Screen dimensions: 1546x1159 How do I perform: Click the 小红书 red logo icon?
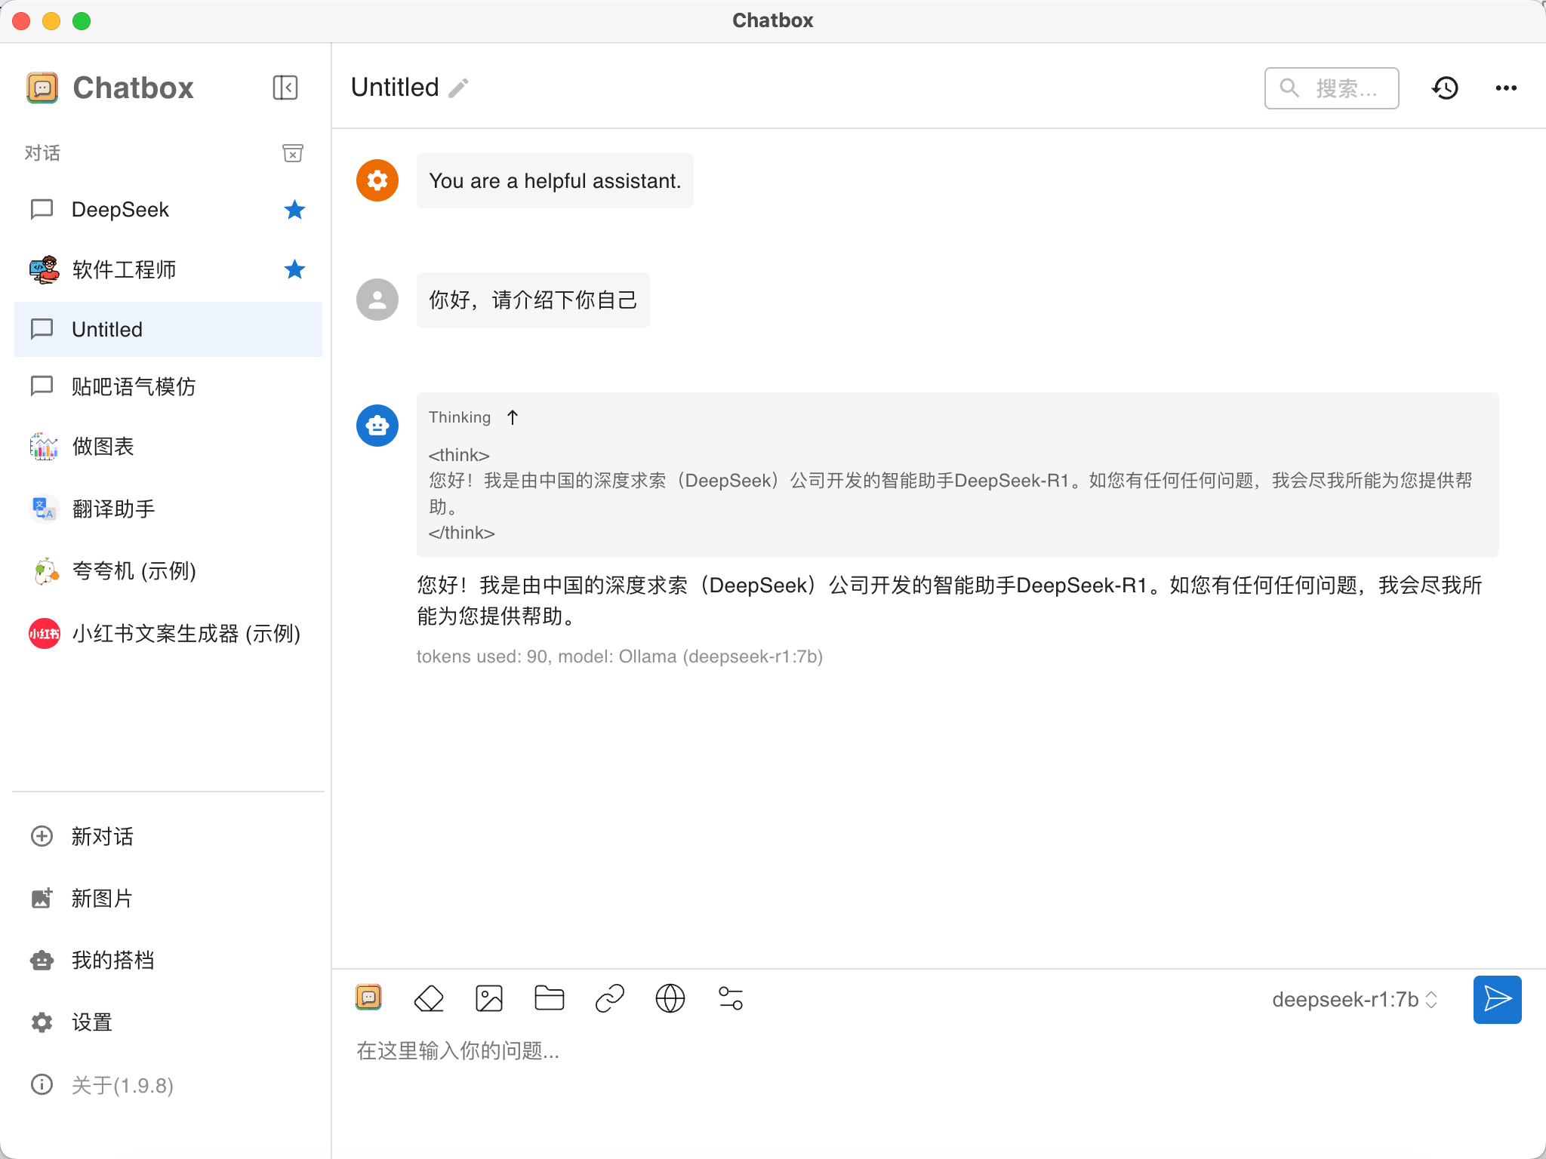point(44,634)
